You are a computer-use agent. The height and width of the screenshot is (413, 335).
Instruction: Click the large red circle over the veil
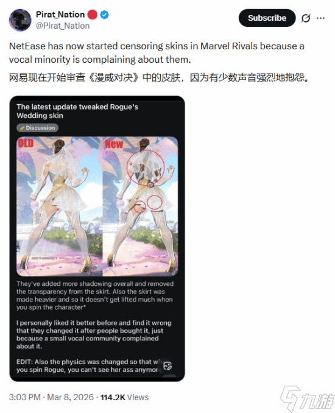pyautogui.click(x=146, y=168)
